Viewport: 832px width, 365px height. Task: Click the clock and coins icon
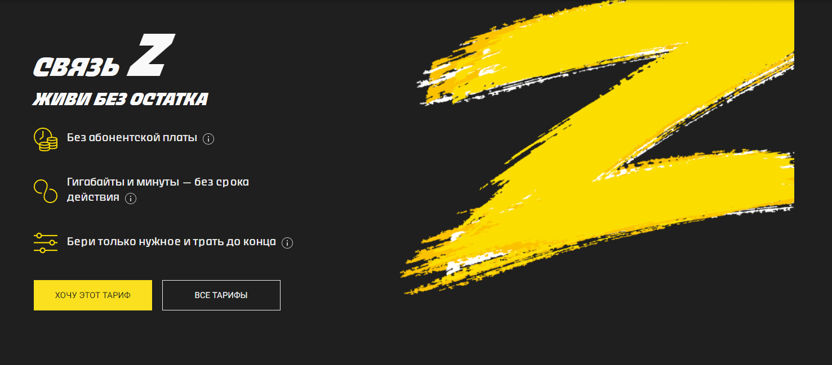coord(46,139)
